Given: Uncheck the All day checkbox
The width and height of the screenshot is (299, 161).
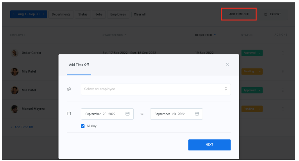Looking at the screenshot, I should (82, 126).
